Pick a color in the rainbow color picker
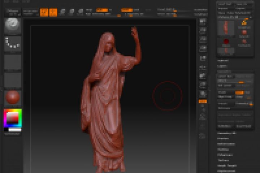This screenshot has height=173, width=260. click(13, 118)
